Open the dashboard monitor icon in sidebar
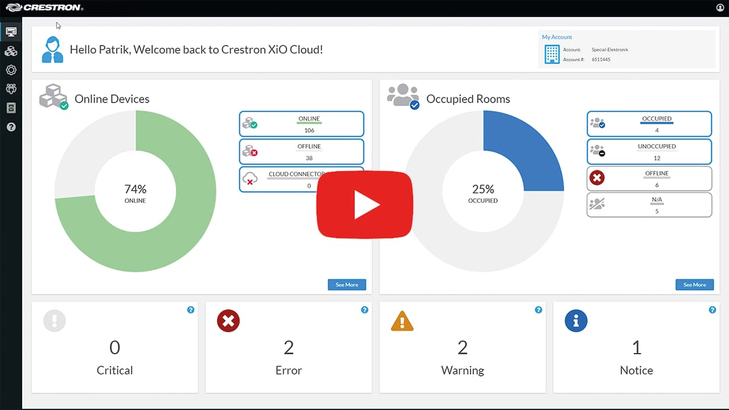This screenshot has height=410, width=729. [11, 32]
